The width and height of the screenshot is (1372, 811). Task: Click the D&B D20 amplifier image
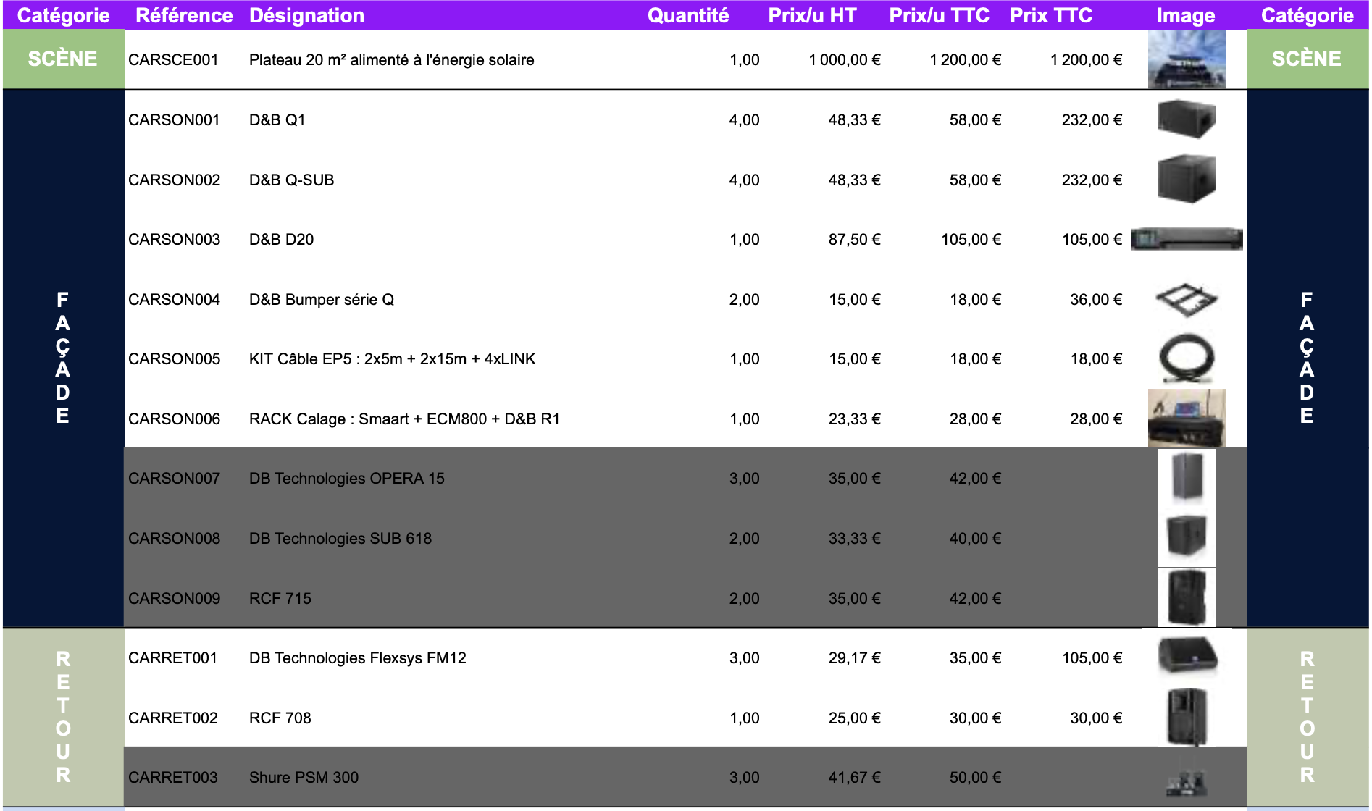coord(1186,239)
